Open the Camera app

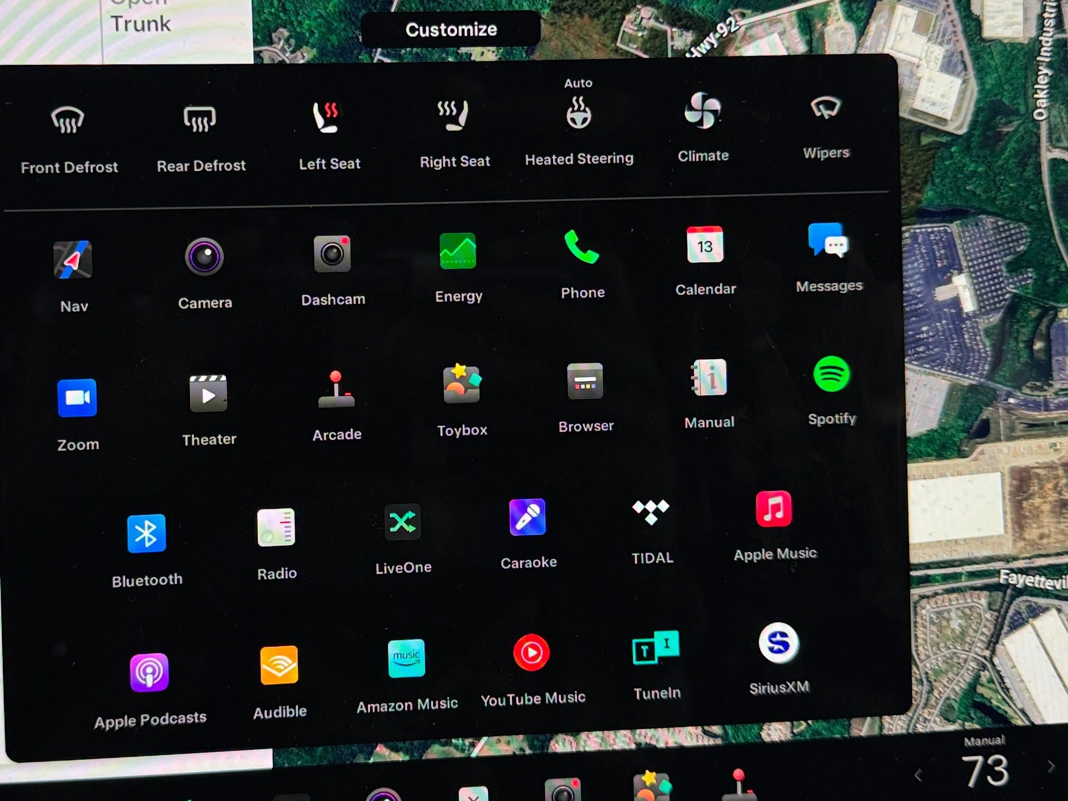[x=204, y=256]
